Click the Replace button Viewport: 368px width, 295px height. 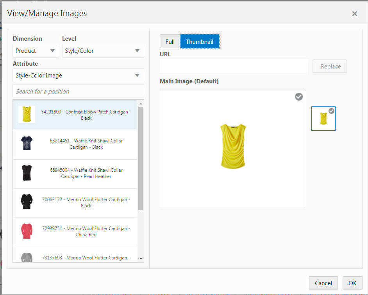pos(330,66)
